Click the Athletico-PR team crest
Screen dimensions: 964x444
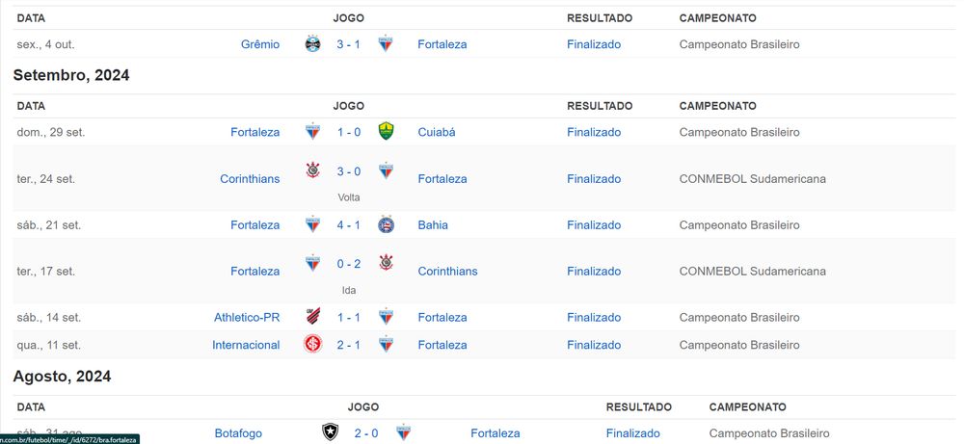point(312,317)
